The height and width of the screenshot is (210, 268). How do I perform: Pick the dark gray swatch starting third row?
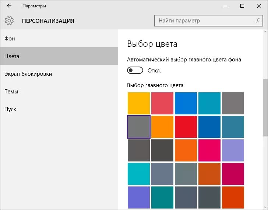pyautogui.click(x=139, y=150)
